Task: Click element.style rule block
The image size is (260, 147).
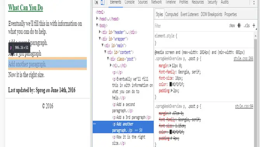Action: pos(204,39)
